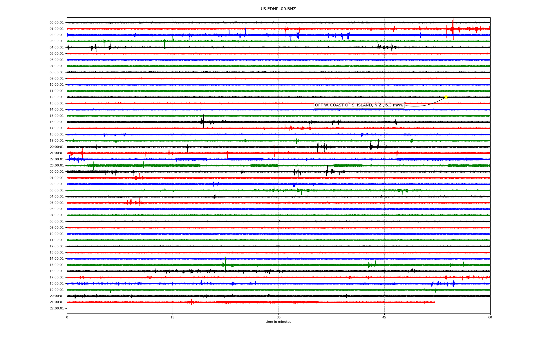The height and width of the screenshot is (348, 557).
Task: Click the x-axis tick label 60
Action: pyautogui.click(x=490, y=318)
